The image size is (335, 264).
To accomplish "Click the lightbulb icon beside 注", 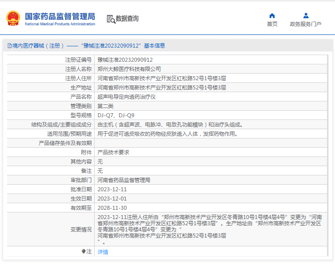I will click(84, 252).
